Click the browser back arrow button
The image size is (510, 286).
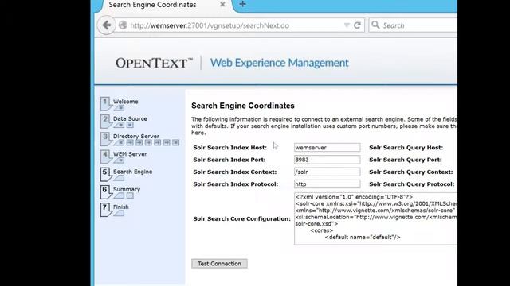point(107,25)
